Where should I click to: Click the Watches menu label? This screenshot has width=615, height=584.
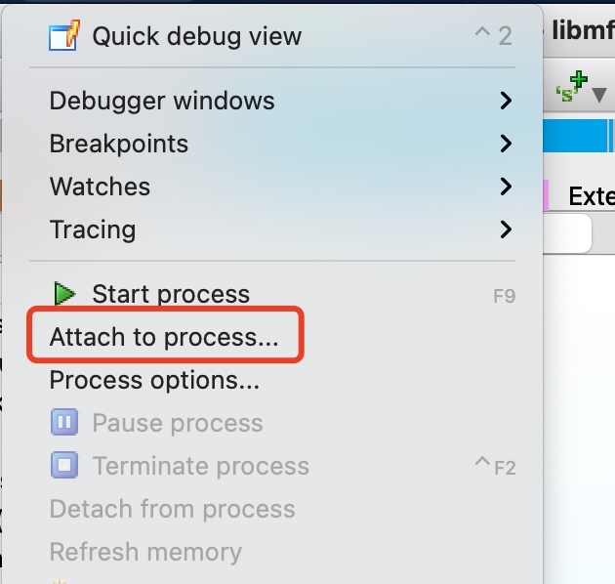click(100, 187)
